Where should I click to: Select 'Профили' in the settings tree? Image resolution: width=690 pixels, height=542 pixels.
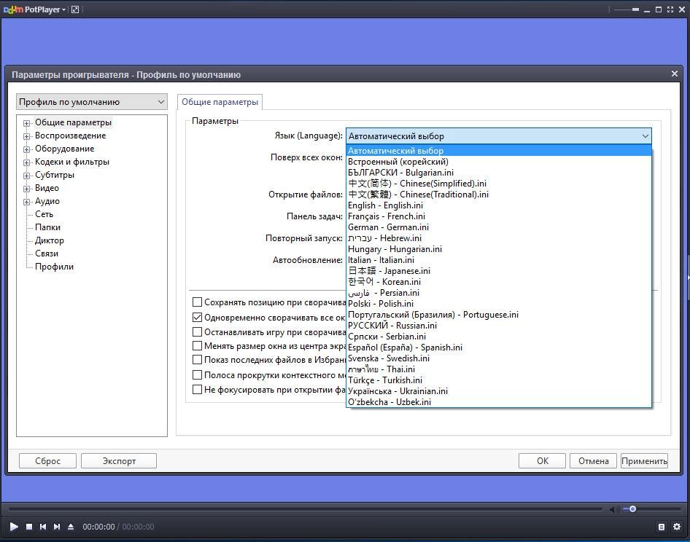pyautogui.click(x=54, y=267)
